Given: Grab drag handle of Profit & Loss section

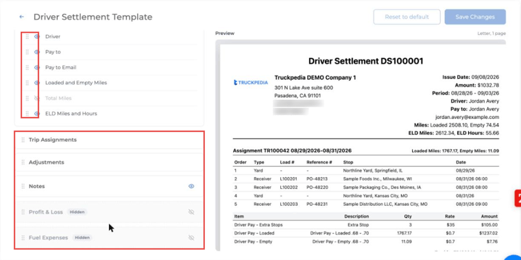Looking at the screenshot, I should (x=23, y=212).
